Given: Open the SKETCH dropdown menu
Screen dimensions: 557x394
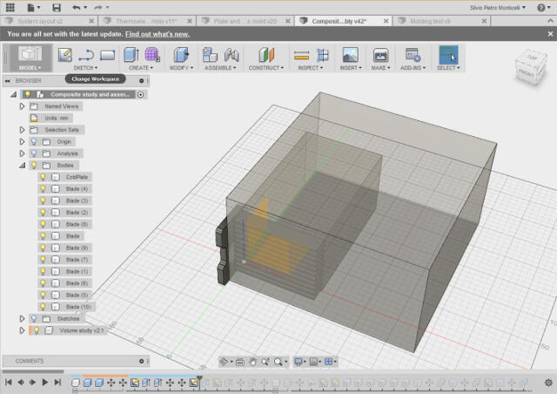Looking at the screenshot, I should 85,68.
